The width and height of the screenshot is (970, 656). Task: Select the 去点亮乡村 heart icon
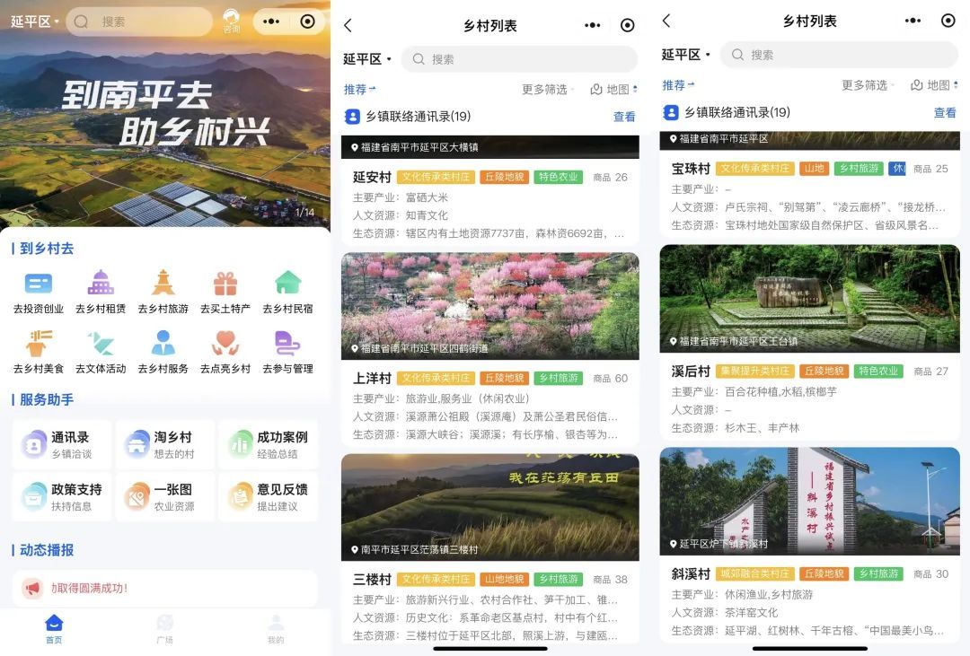click(225, 345)
